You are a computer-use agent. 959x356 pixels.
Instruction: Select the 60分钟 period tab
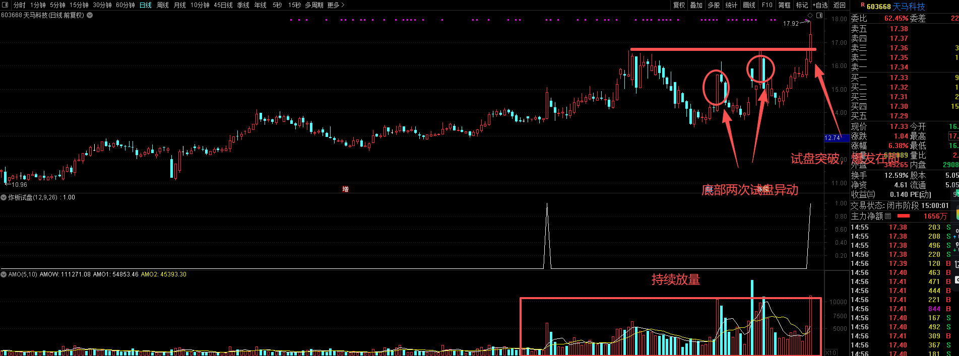point(125,5)
